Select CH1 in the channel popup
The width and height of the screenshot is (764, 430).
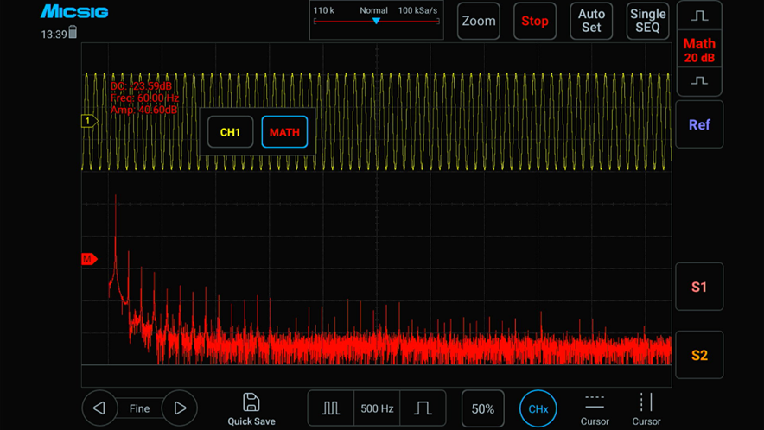230,132
